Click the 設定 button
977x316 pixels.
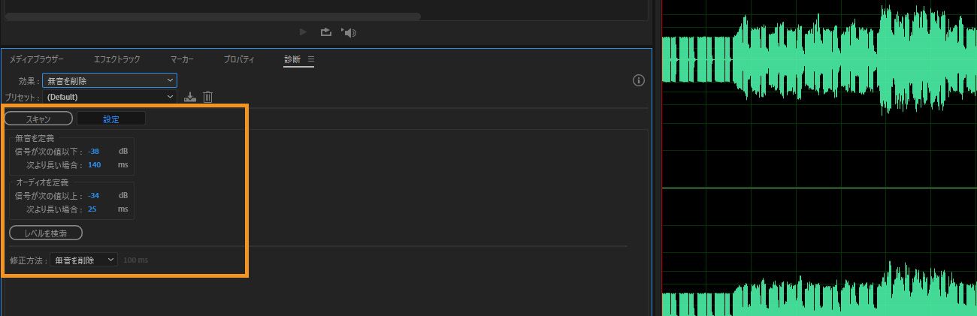click(x=111, y=119)
